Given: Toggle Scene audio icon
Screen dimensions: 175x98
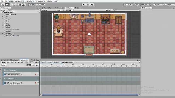Looking at the screenshot, I should (67, 10).
